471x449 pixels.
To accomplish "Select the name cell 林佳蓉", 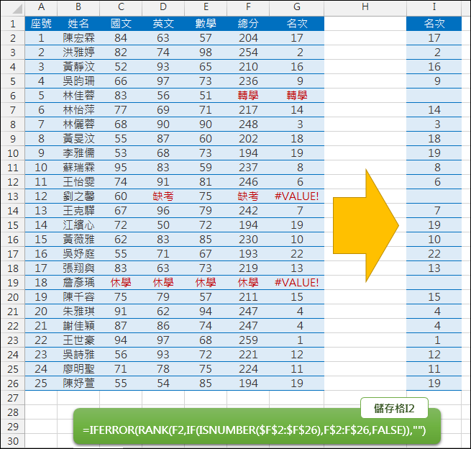I will [x=78, y=96].
